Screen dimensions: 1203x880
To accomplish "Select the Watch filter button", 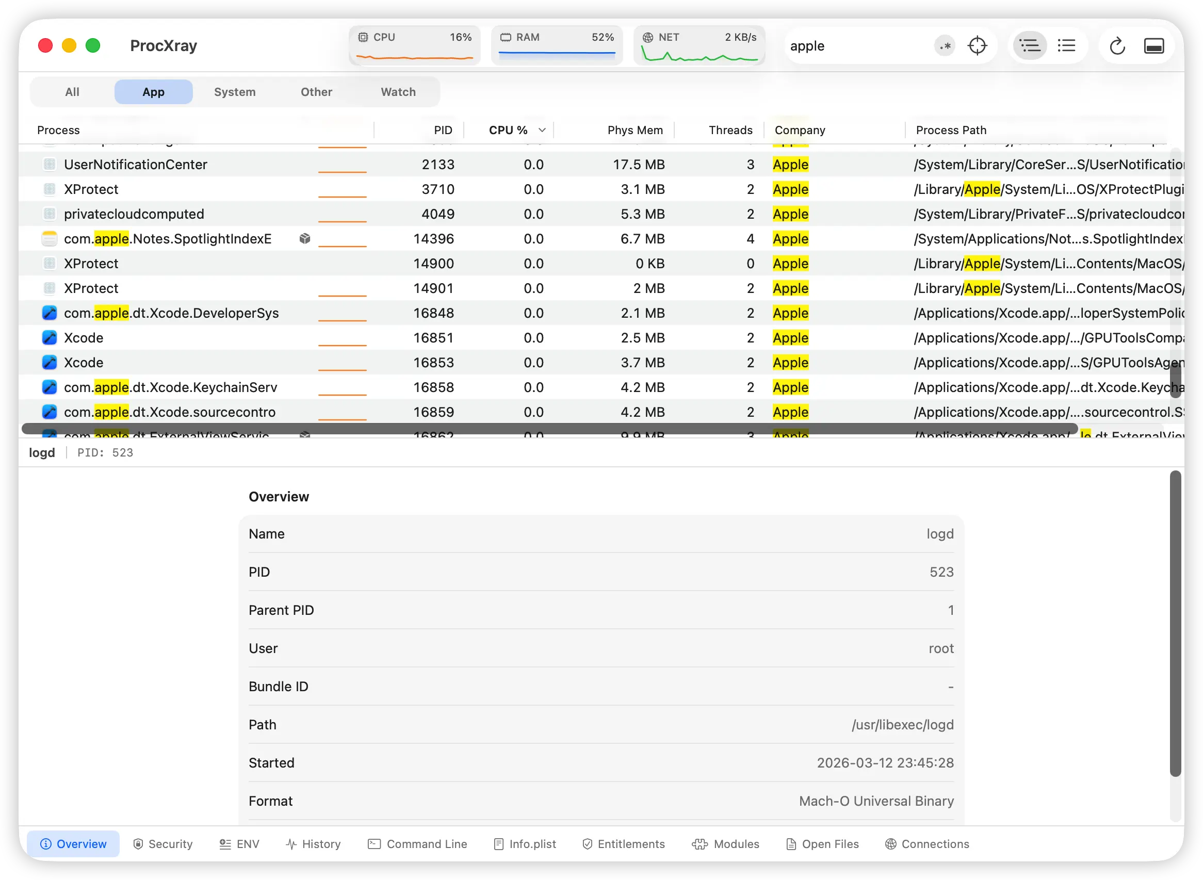I will (x=397, y=92).
